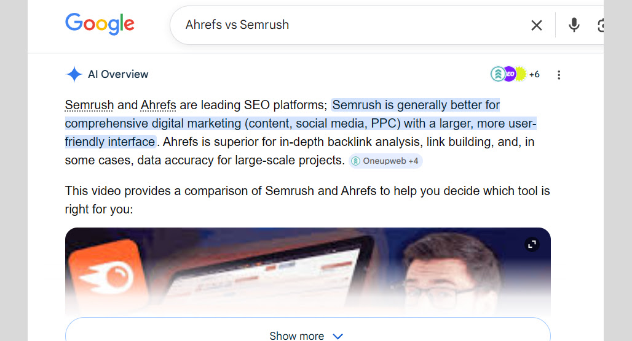Open AI Overview three-dot options menu
The height and width of the screenshot is (341, 632).
(559, 75)
